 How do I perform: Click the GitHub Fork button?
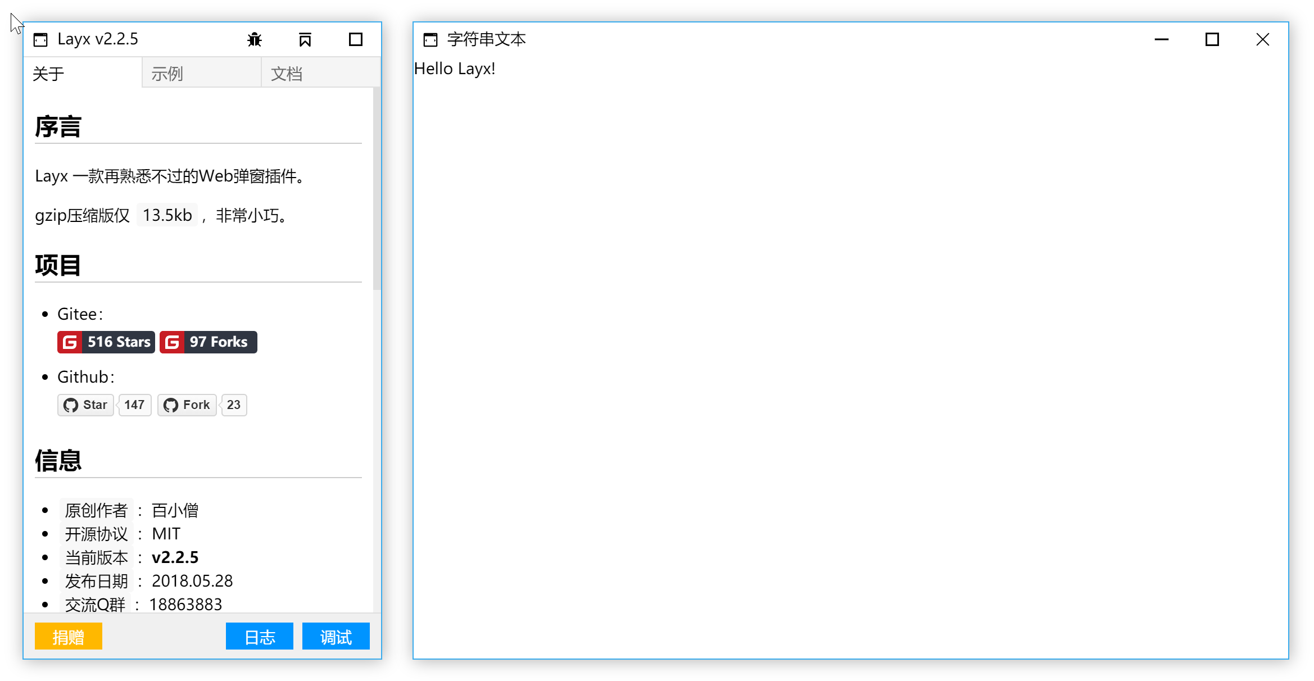click(x=187, y=405)
